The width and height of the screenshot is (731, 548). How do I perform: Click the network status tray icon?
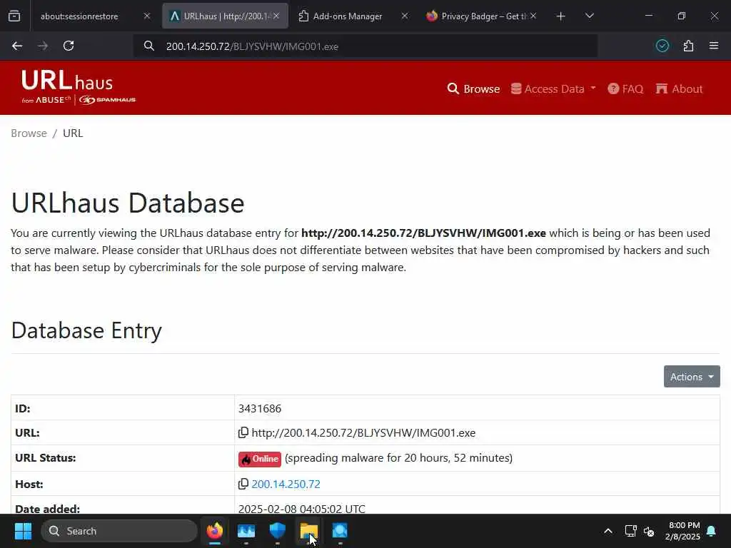(x=630, y=531)
